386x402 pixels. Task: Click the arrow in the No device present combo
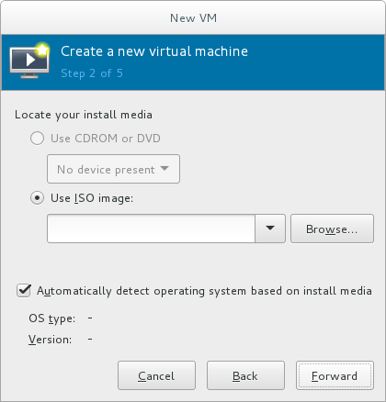click(x=165, y=169)
